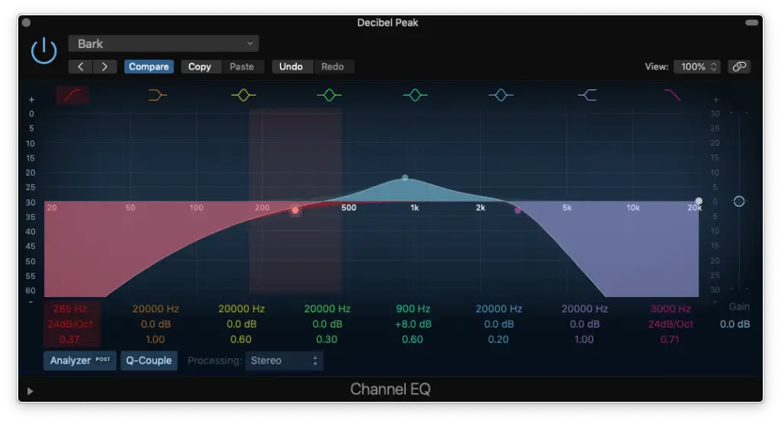781x423 pixels.
Task: Click the Redo button
Action: coord(333,67)
